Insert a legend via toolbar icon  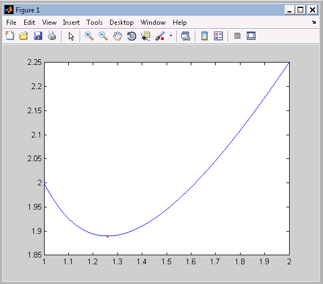[x=219, y=36]
